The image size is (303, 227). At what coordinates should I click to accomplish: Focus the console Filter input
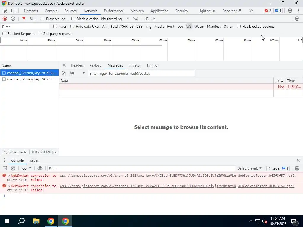point(141,168)
